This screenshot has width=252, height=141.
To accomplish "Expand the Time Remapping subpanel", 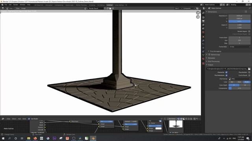I will coord(209,51).
